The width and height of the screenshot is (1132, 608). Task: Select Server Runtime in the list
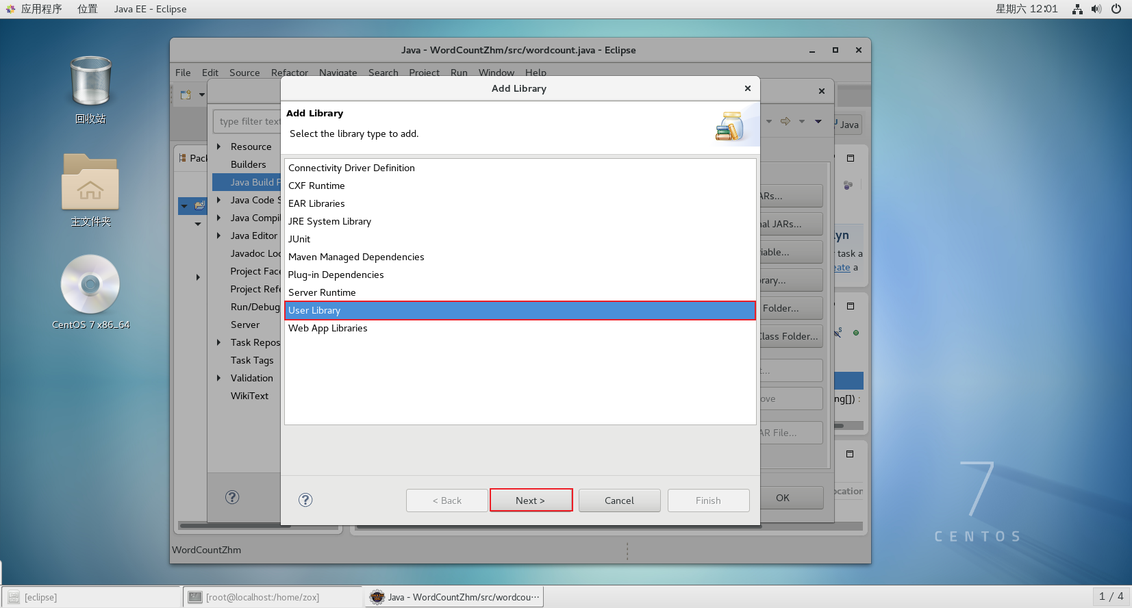520,292
